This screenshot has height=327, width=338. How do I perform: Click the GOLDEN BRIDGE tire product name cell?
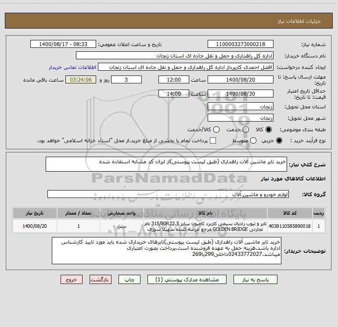click(x=205, y=226)
